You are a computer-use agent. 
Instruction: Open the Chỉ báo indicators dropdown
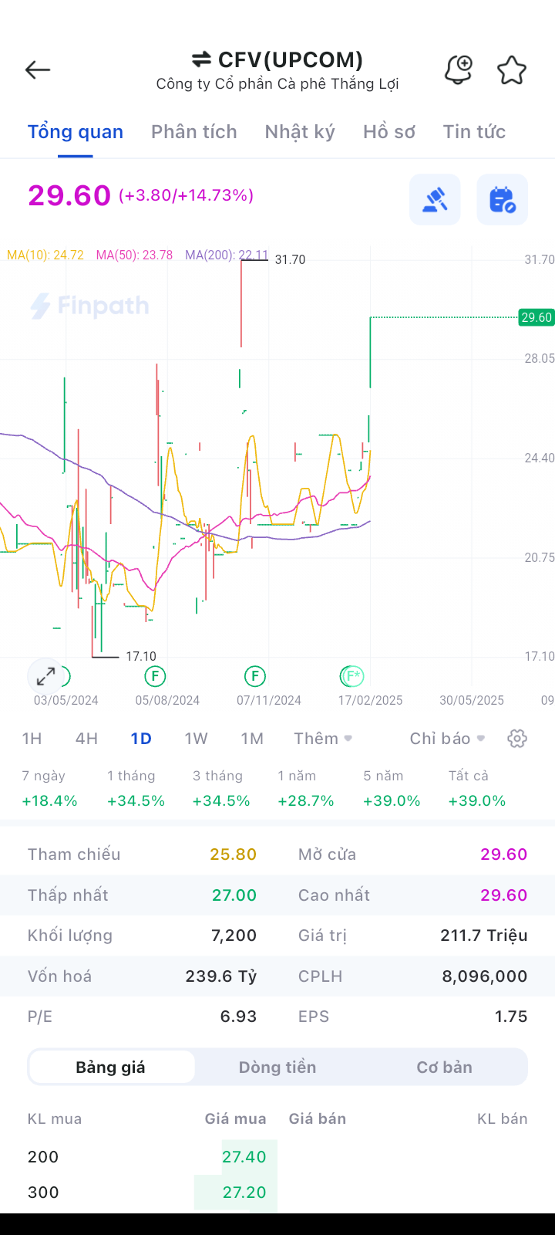point(448,739)
